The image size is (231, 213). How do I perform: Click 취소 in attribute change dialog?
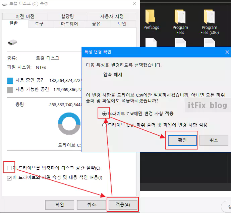pos(214,140)
